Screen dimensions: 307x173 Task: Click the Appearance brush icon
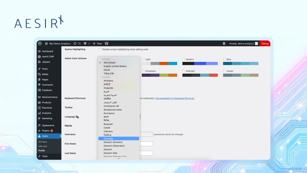tap(39, 125)
